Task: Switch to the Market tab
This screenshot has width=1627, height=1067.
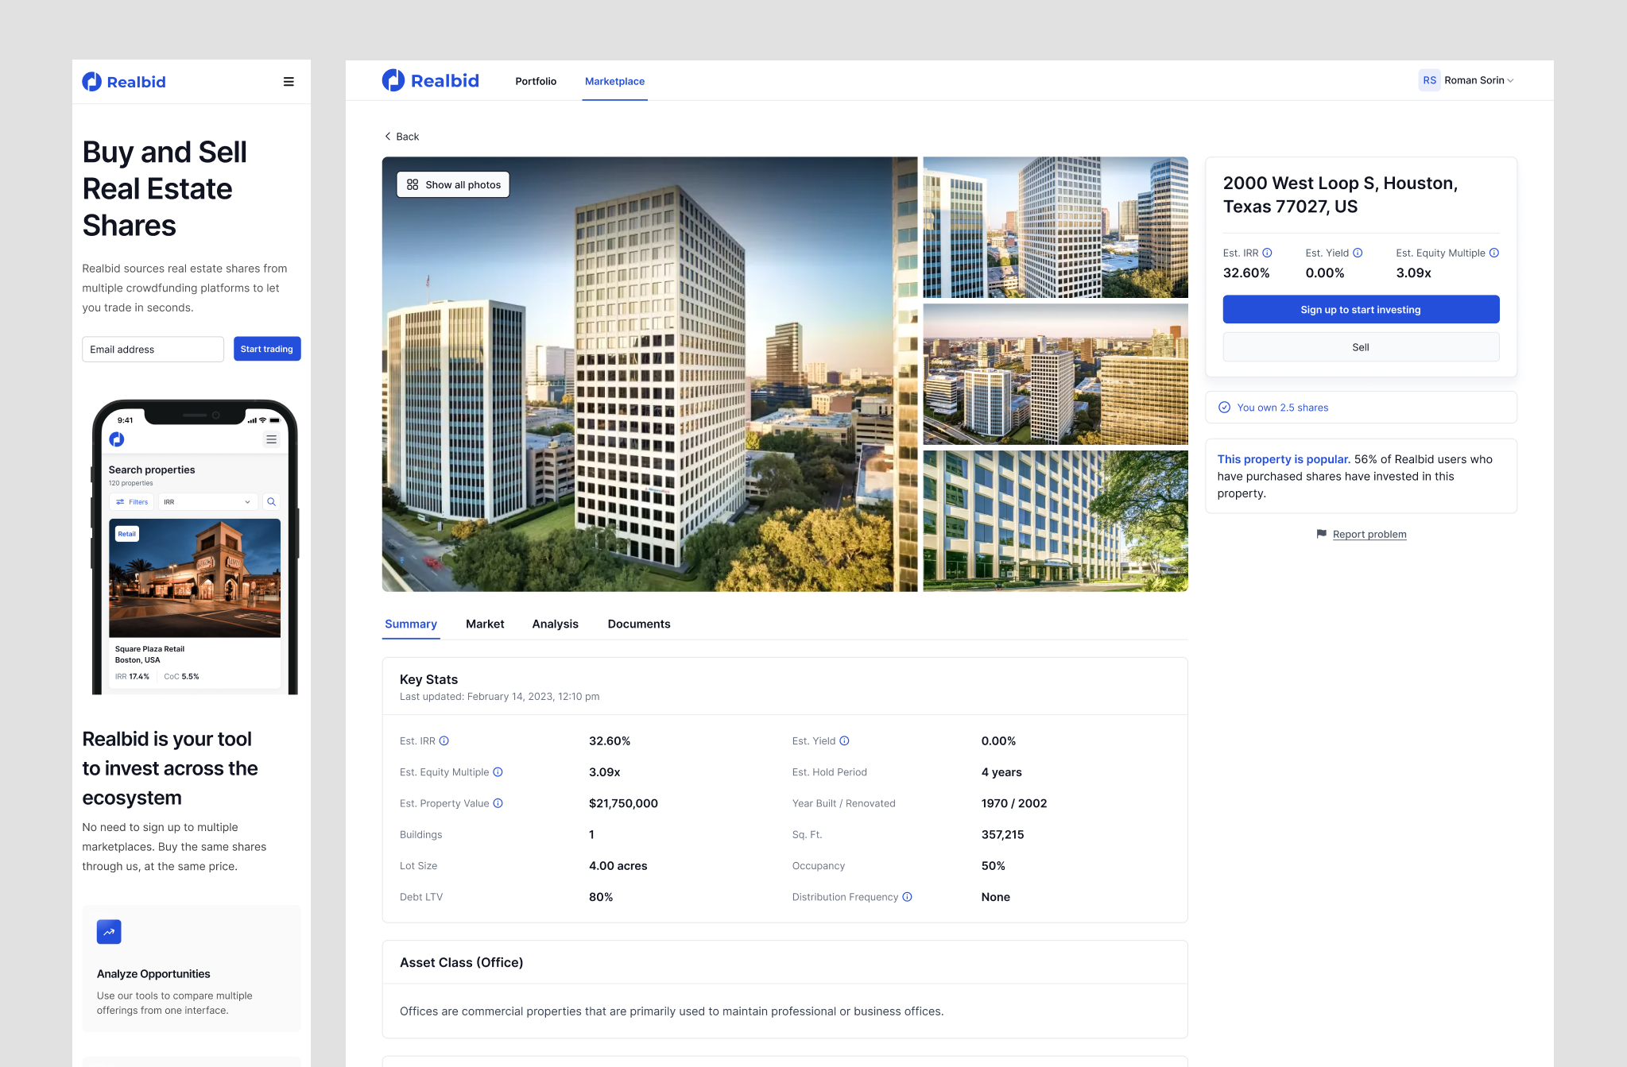Action: pos(485,624)
